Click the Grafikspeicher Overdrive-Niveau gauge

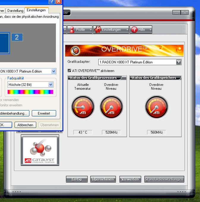point(156,107)
